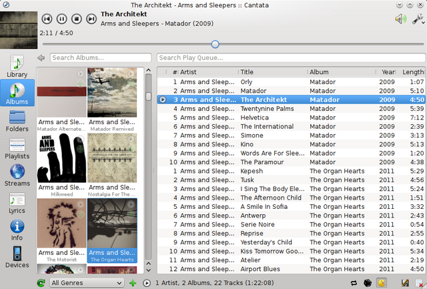Click the # track number column header
Viewport: 427px width, 289px height.
click(172, 72)
